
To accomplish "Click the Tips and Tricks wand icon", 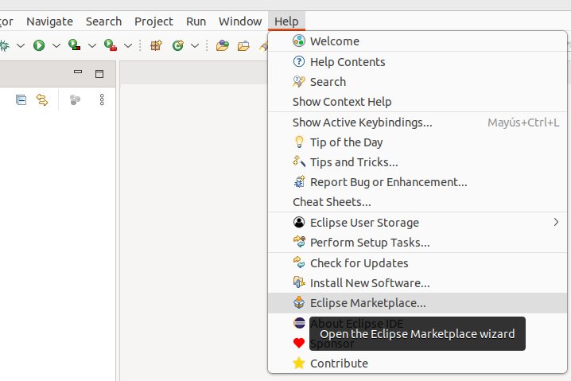I will (x=299, y=161).
